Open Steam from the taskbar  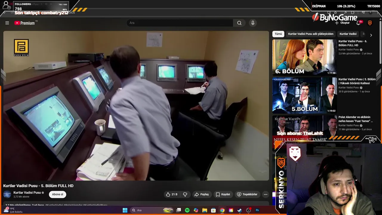coord(240,210)
